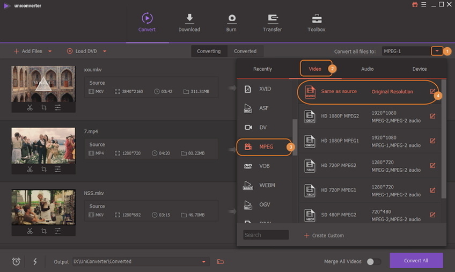Open the Transfer section
455x272 pixels.
[272, 23]
